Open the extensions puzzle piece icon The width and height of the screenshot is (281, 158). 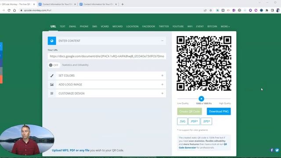[267, 11]
